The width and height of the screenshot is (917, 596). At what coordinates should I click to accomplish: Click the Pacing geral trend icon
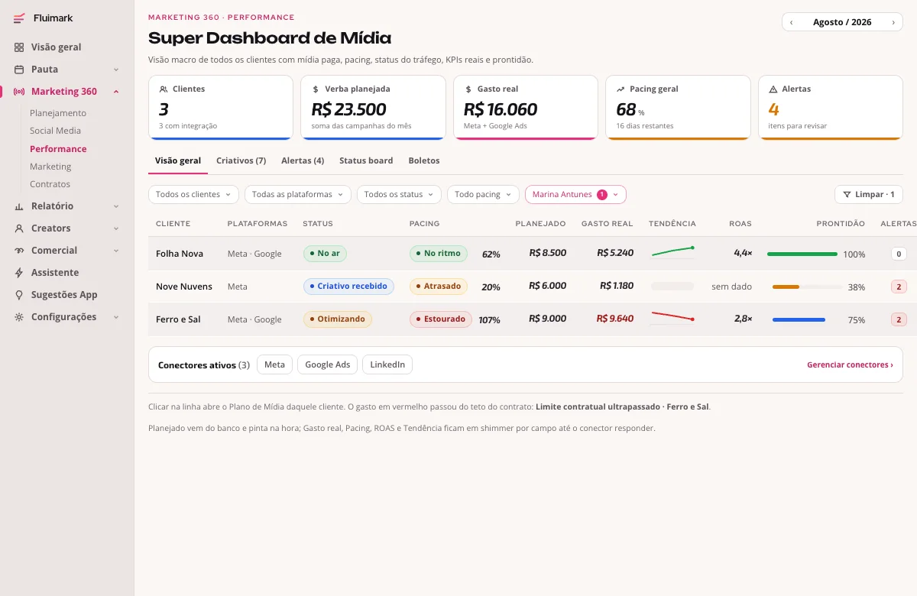(x=621, y=89)
